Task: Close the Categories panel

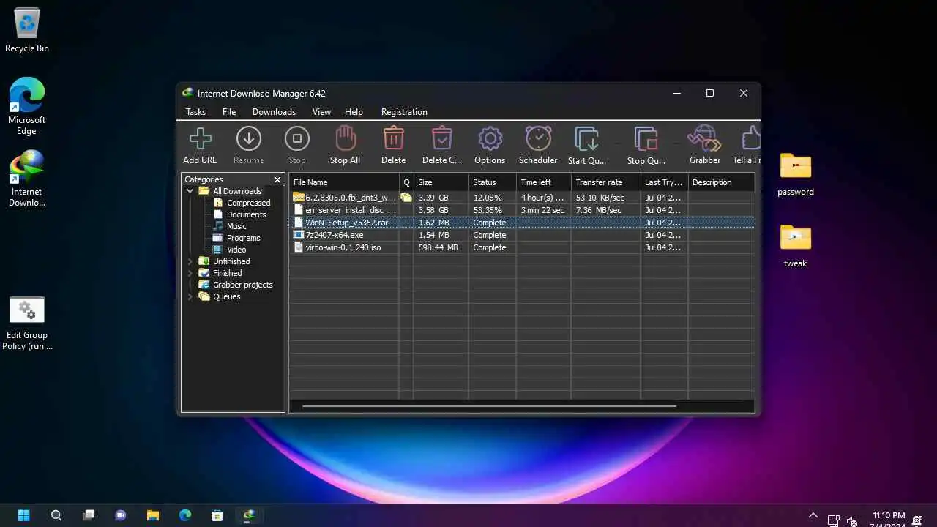Action: coord(277,179)
